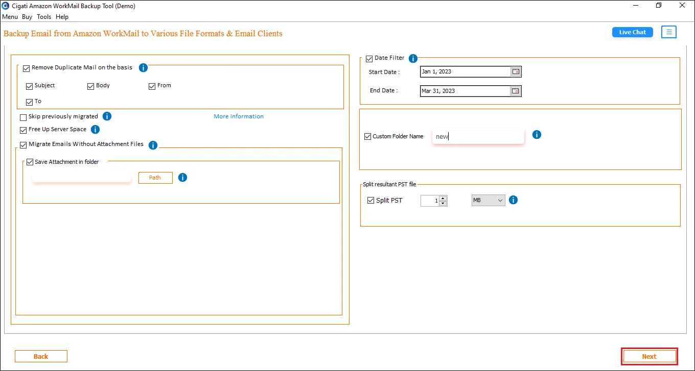Open the Tools menu
The height and width of the screenshot is (371, 695).
(44, 17)
